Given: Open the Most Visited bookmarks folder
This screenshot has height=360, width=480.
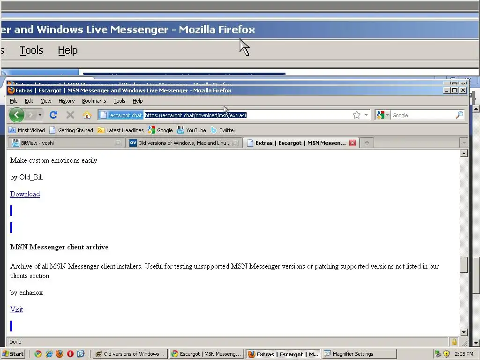Looking at the screenshot, I should (x=27, y=130).
